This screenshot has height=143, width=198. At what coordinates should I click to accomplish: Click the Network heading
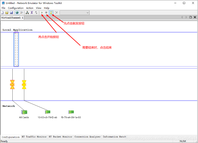(9, 106)
